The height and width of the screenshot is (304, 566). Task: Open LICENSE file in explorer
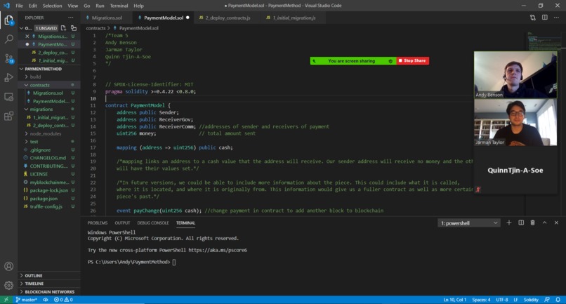(49, 174)
